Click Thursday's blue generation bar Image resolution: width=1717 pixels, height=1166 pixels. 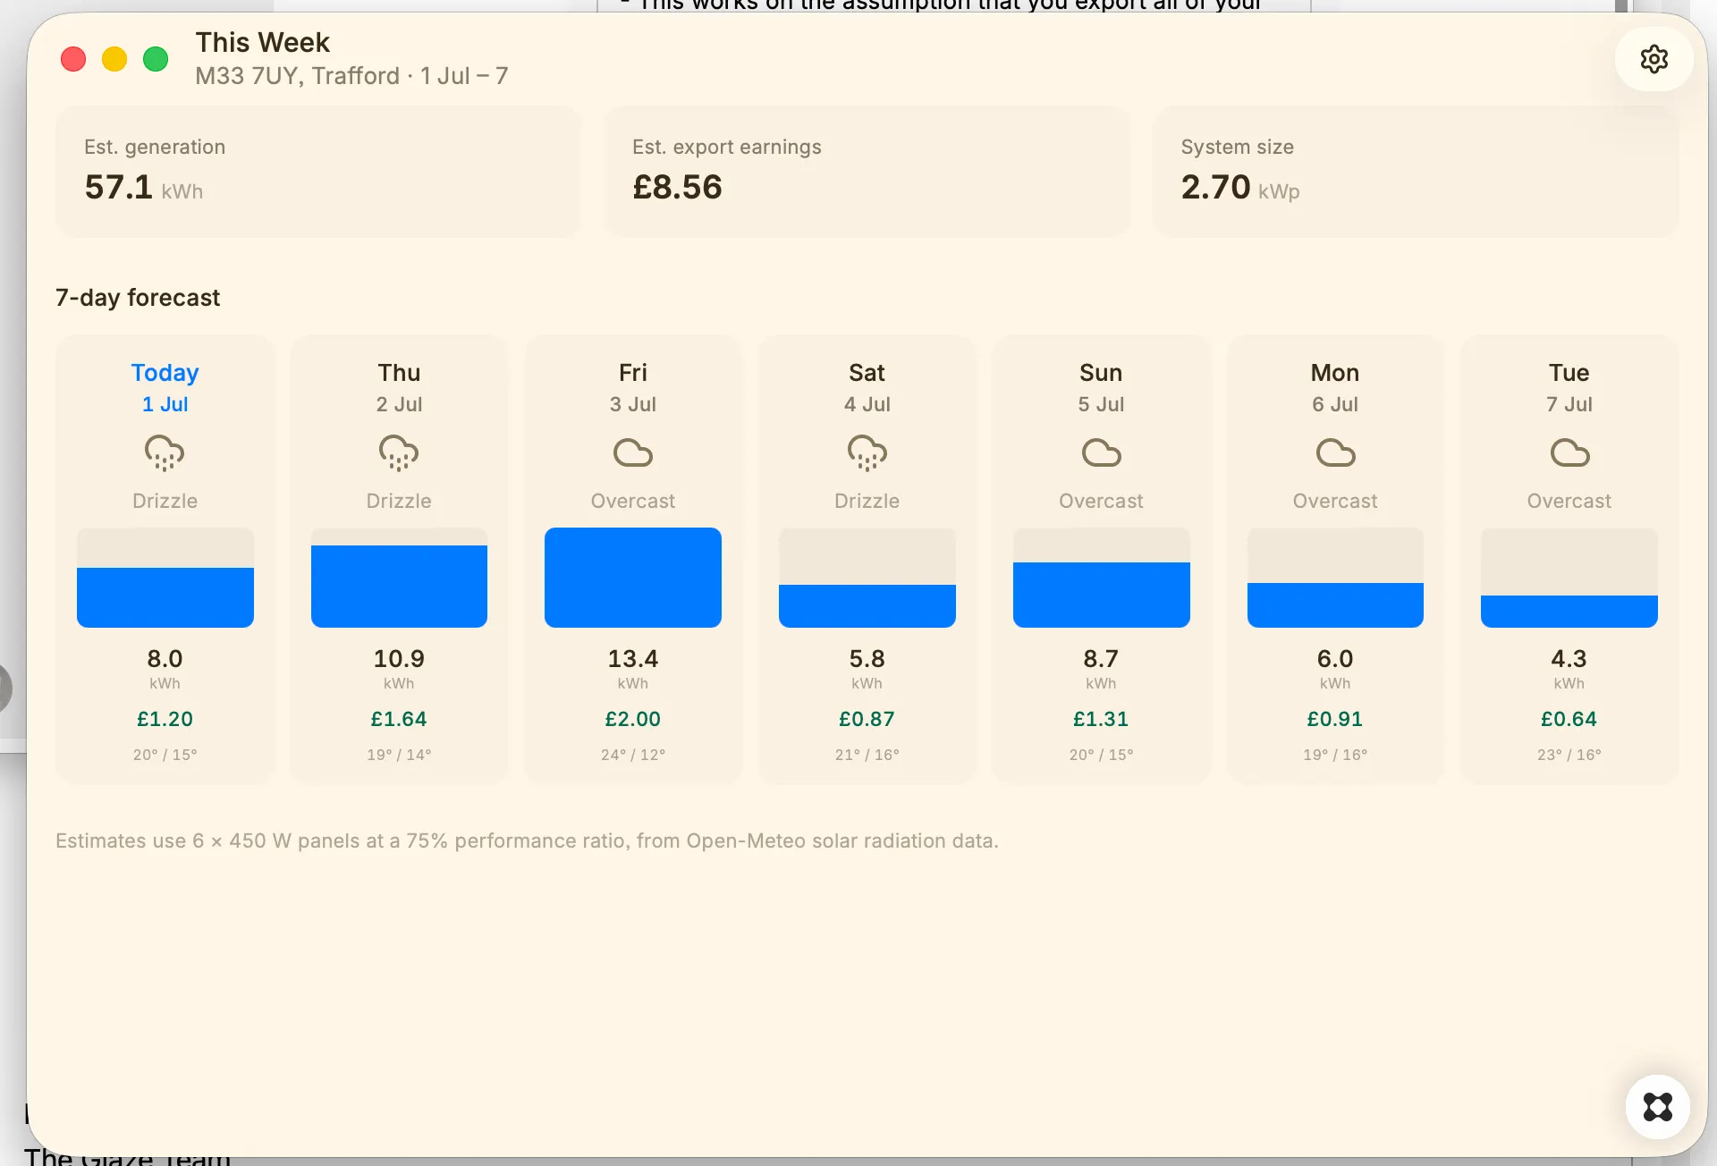pos(399,587)
